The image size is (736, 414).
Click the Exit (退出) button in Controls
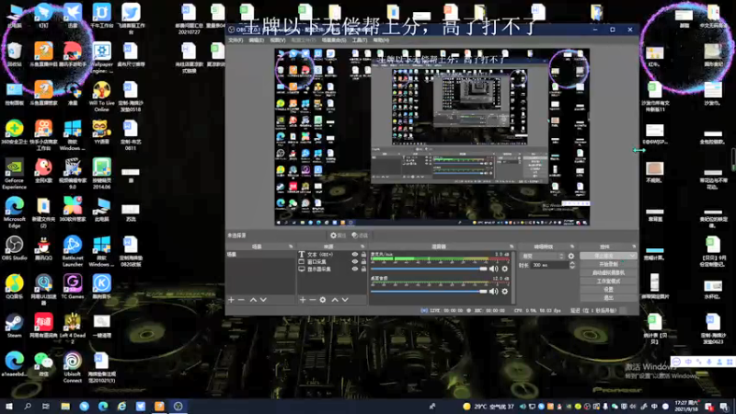(x=608, y=298)
